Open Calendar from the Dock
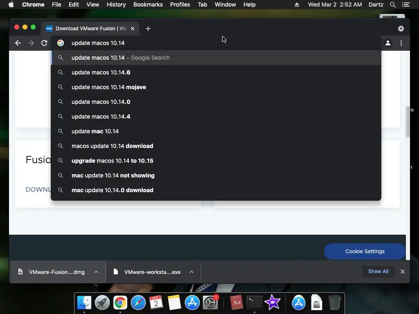The image size is (419, 314). point(156,303)
